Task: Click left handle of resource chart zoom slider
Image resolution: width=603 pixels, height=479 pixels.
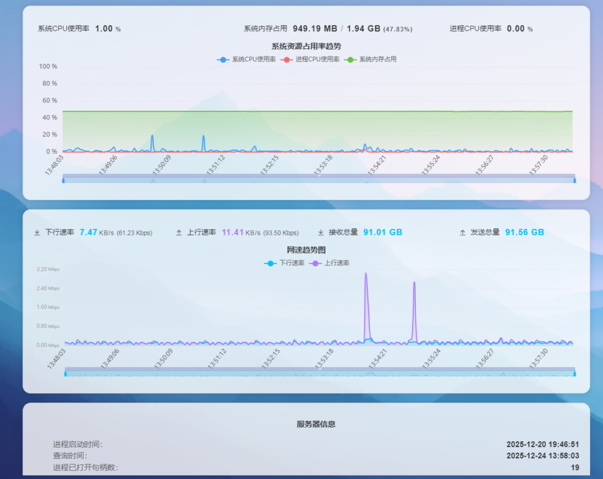Action: tap(63, 179)
